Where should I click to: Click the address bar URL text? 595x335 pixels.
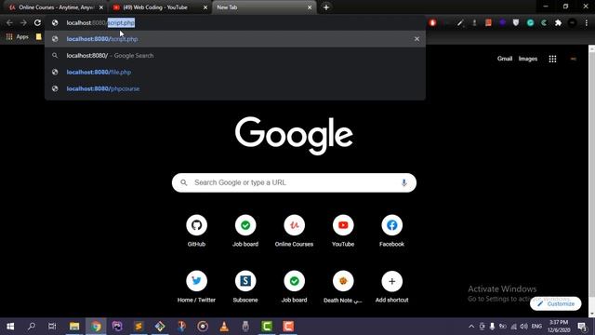click(100, 22)
